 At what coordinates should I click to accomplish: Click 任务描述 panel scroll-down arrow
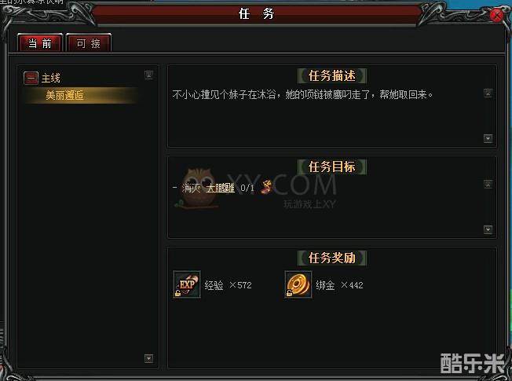click(488, 138)
